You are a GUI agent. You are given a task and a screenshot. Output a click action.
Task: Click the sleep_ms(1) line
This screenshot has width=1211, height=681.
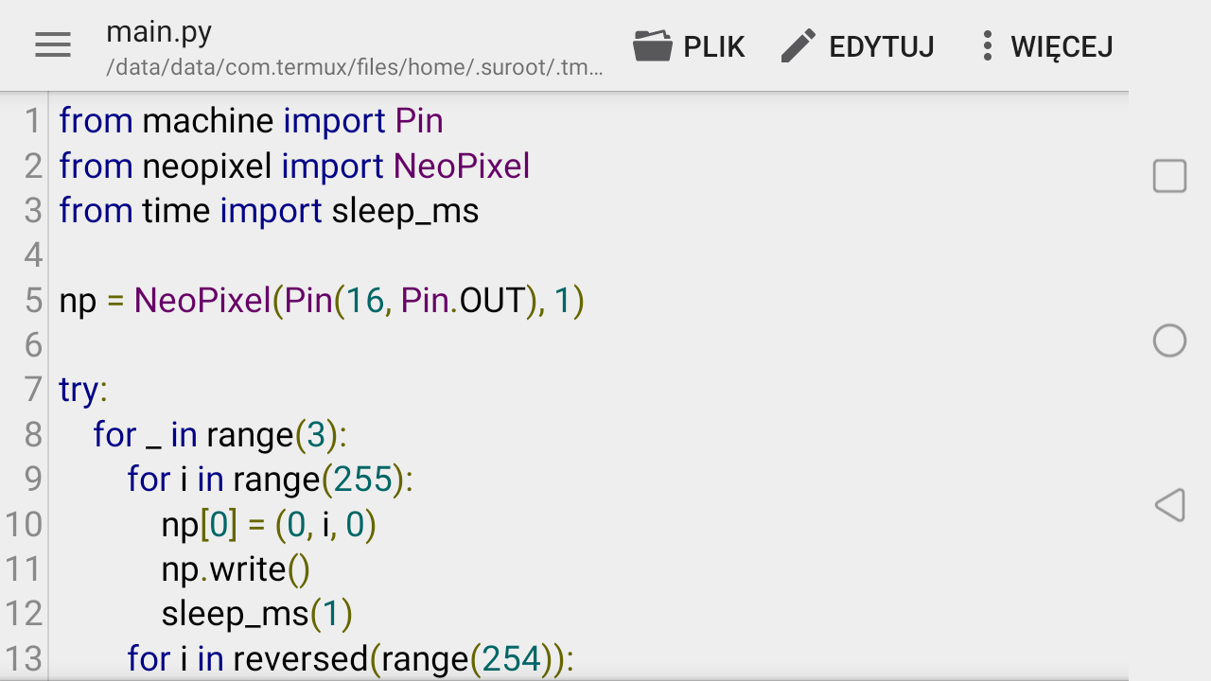click(256, 615)
